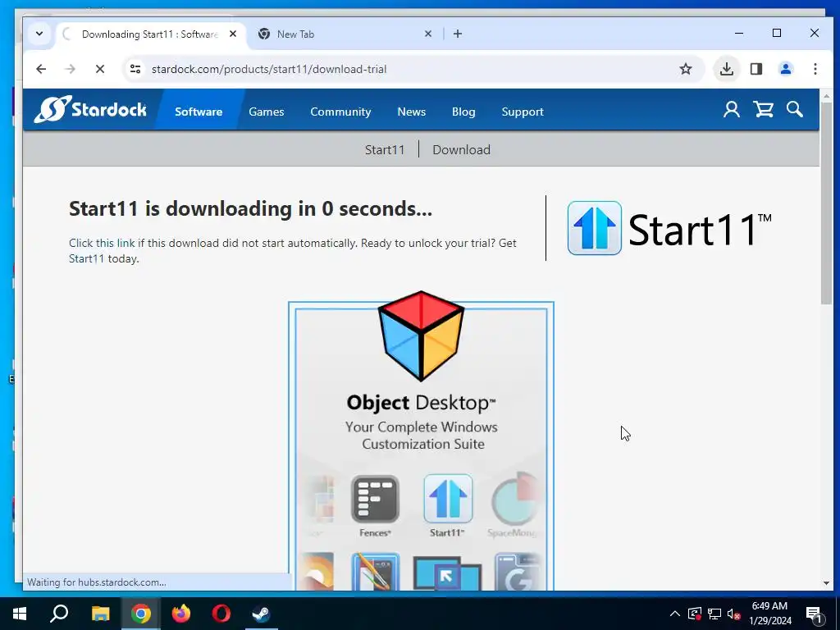Launch Firefox from taskbar
This screenshot has height=630, width=840.
tap(180, 614)
